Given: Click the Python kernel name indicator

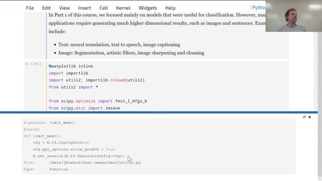Looking at the screenshot, I should [258, 8].
